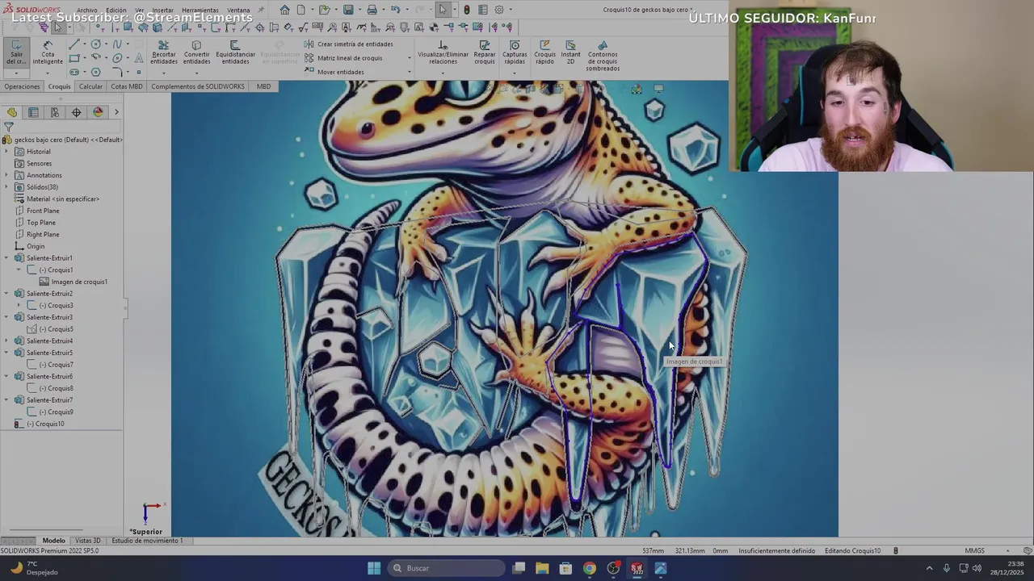Select the ellipse sketch tool
1034x581 pixels.
pos(117,58)
